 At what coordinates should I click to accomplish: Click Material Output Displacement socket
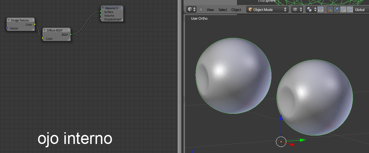point(101,18)
